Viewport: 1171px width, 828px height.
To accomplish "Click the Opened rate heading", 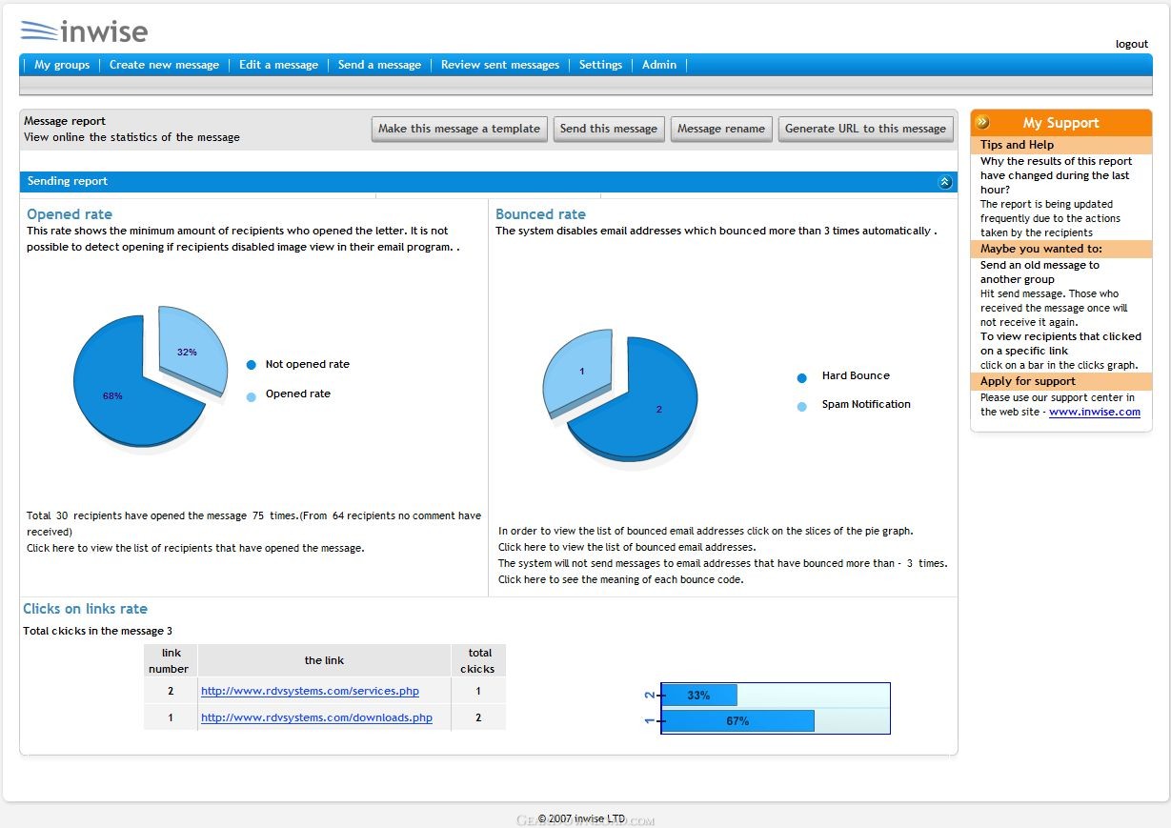I will 70,214.
